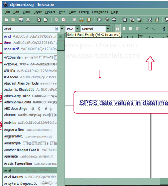Open the font family dropdown arrow
This screenshot has height=186, width=168.
point(62,29)
